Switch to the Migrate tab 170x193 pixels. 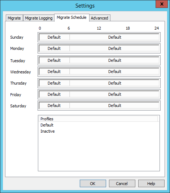point(14,18)
